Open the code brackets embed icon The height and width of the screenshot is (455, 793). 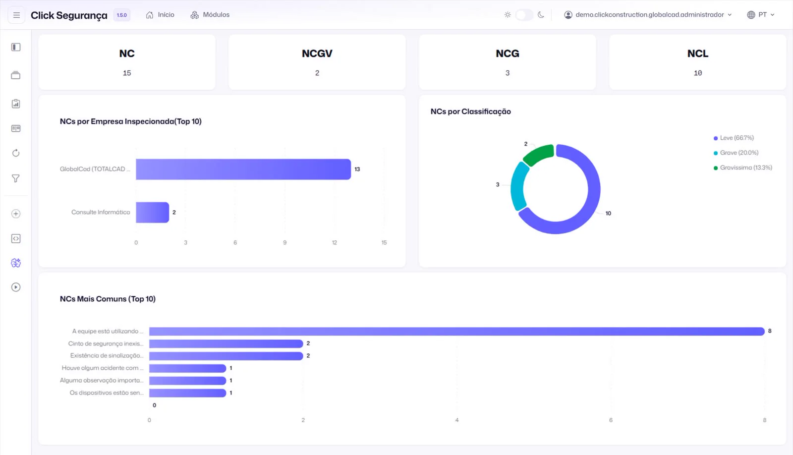16,238
